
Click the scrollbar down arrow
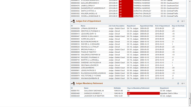click(x=190, y=106)
